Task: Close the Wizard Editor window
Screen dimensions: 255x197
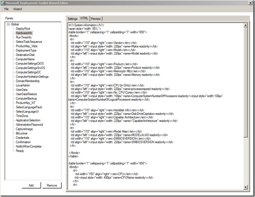Action: click(250, 3)
